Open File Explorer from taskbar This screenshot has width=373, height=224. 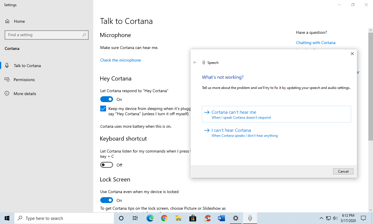(x=178, y=218)
